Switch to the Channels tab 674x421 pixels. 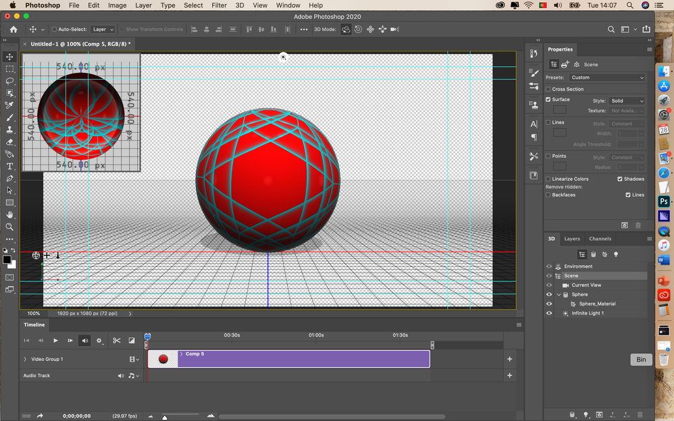coord(600,238)
